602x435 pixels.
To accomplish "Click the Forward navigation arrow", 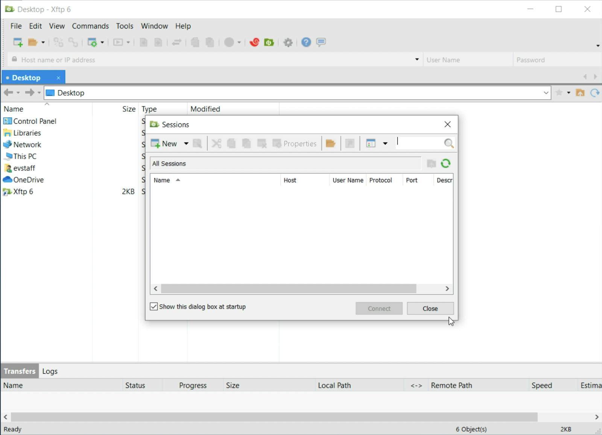I will click(x=29, y=92).
